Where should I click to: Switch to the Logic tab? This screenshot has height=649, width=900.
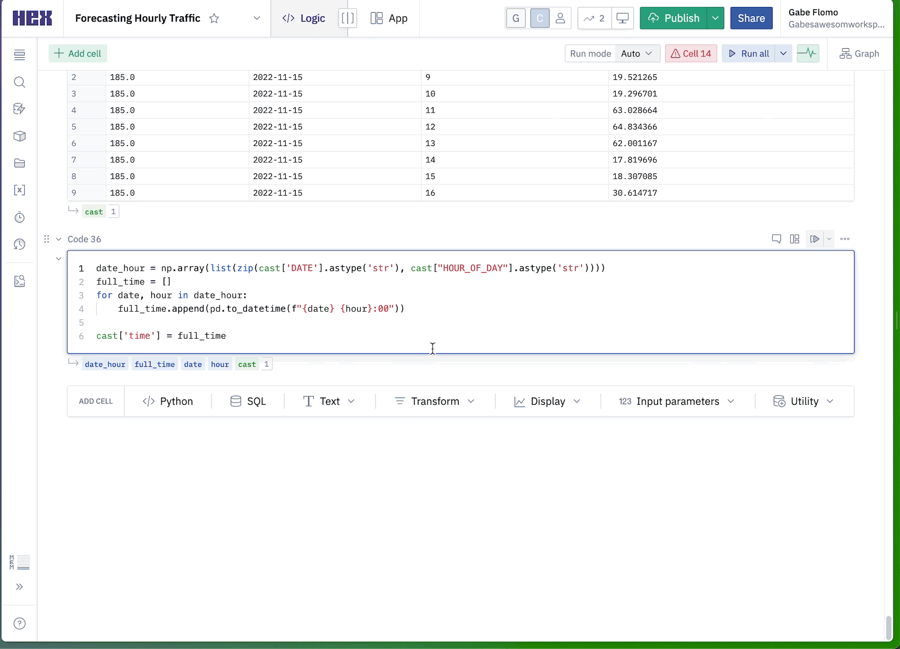pos(304,18)
